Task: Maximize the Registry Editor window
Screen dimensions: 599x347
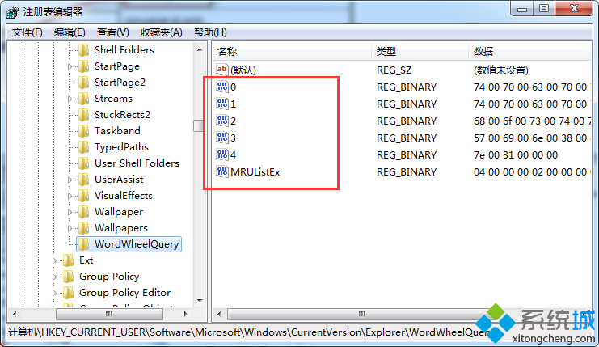Action: pyautogui.click(x=544, y=8)
